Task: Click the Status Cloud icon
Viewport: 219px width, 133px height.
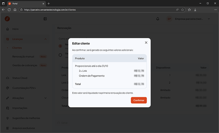Action: pyautogui.click(x=8, y=78)
